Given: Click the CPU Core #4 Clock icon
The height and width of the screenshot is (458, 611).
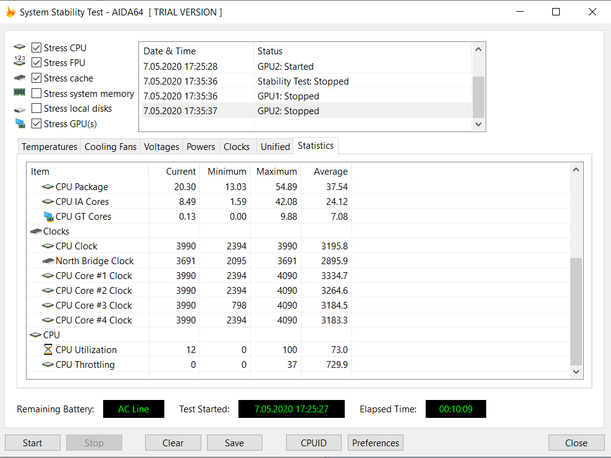Looking at the screenshot, I should [x=48, y=320].
